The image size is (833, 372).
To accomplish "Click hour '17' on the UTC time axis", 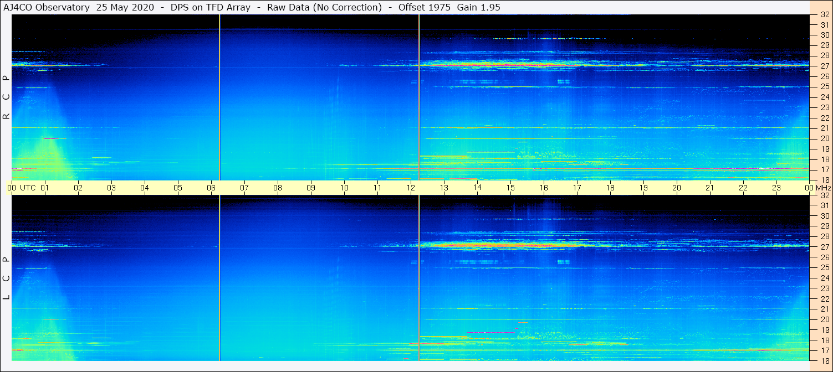I will [577, 188].
